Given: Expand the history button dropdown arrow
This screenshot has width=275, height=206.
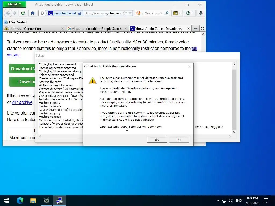Looking at the screenshot, I should point(193,13).
